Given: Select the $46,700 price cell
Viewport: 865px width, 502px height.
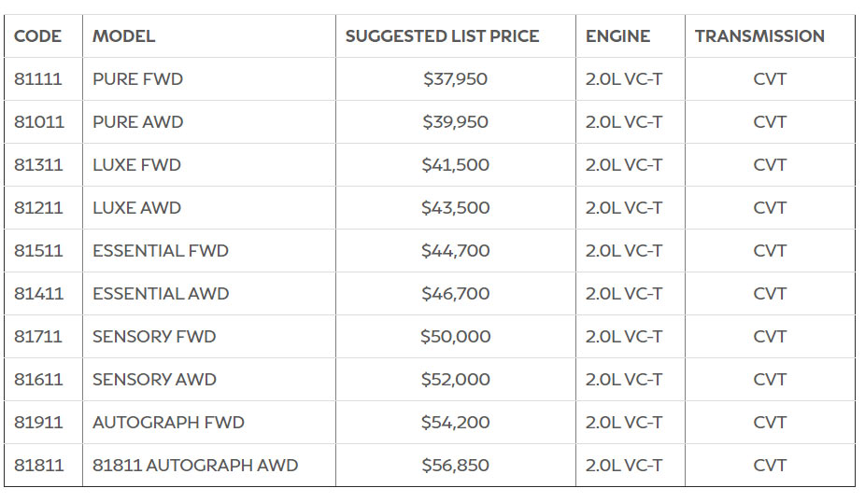Looking at the screenshot, I should coord(455,294).
